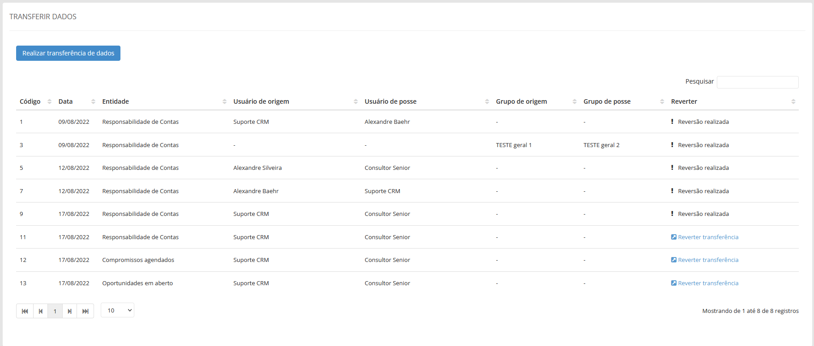Sort table by Código column arrows
This screenshot has height=346, width=814.
[49, 101]
